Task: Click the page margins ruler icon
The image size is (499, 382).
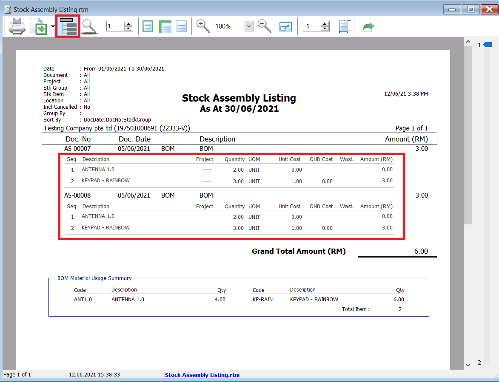Action: [344, 27]
